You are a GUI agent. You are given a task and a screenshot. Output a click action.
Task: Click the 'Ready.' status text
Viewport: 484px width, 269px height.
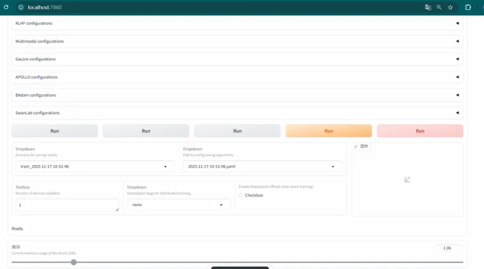coord(18,228)
